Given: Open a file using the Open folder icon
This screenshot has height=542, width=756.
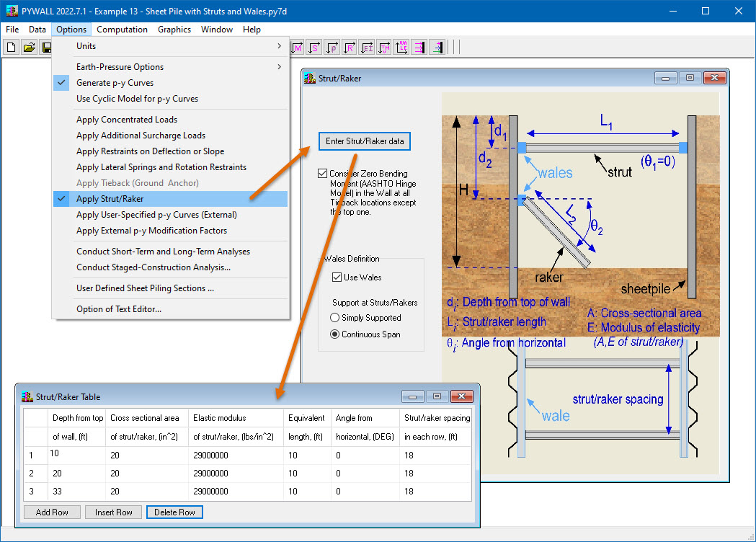Looking at the screenshot, I should click(x=28, y=47).
